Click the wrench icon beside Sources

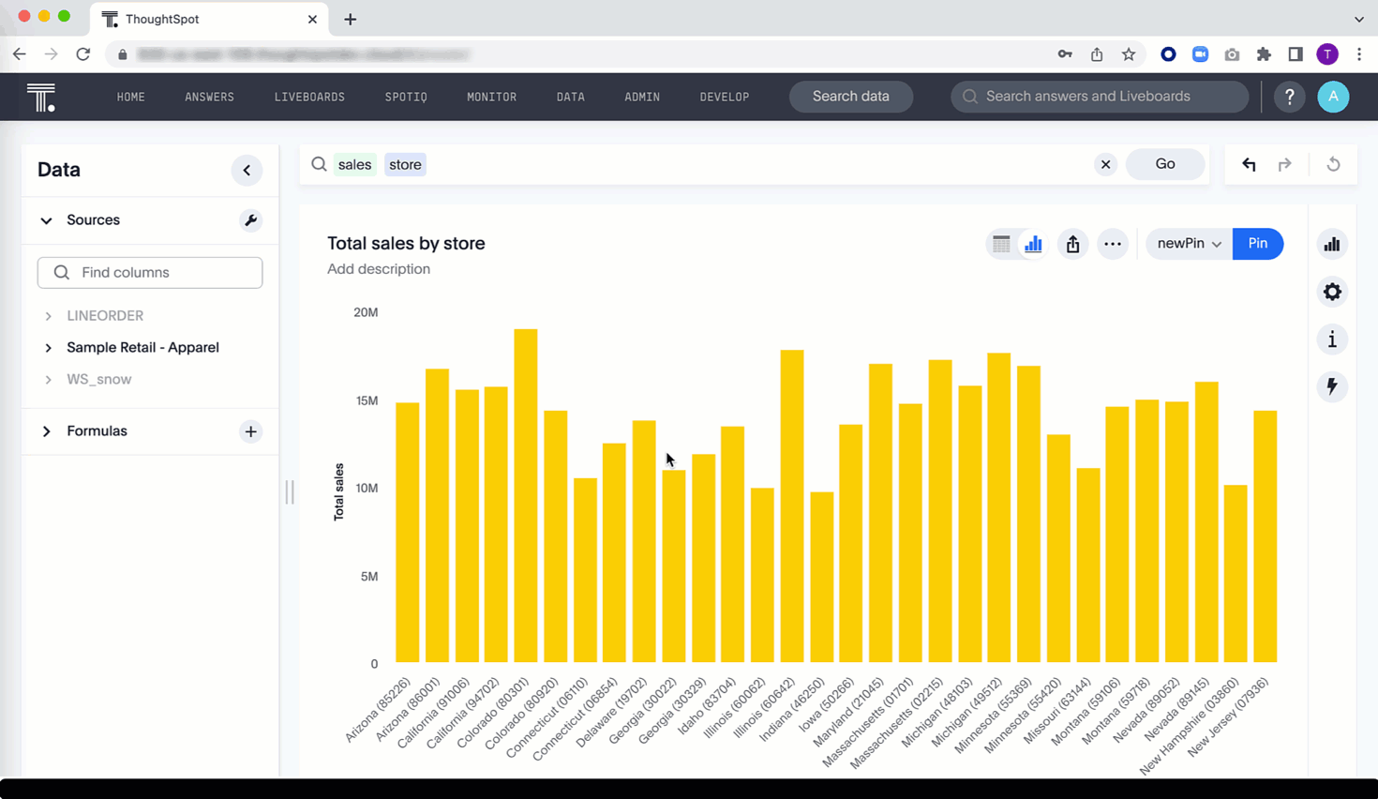point(250,220)
